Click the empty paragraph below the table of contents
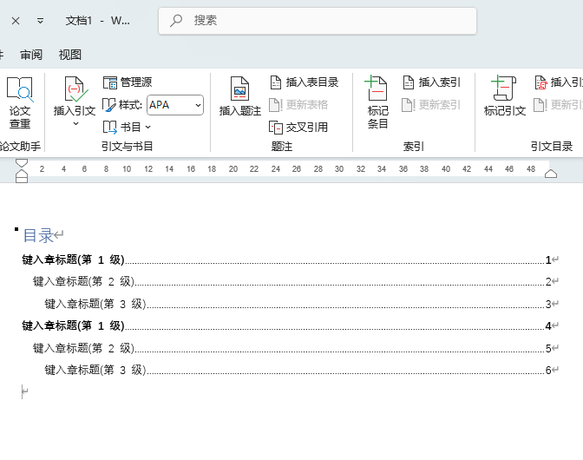The height and width of the screenshot is (460, 583). pos(25,392)
